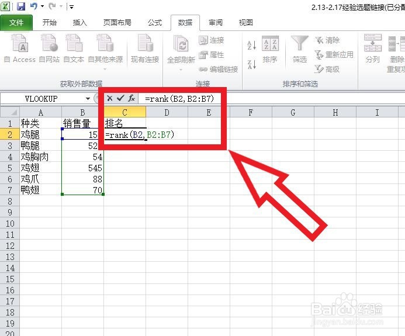Image resolution: width=405 pixels, height=336 pixels.
Task: Click the 属性 button
Action: 212,55
